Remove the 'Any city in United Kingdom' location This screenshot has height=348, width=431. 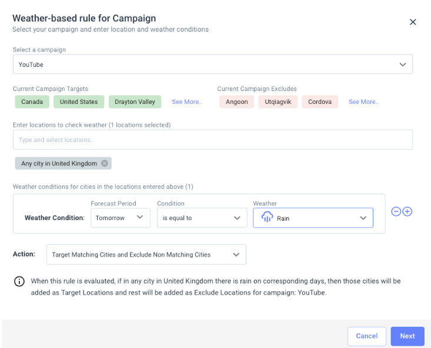(105, 164)
